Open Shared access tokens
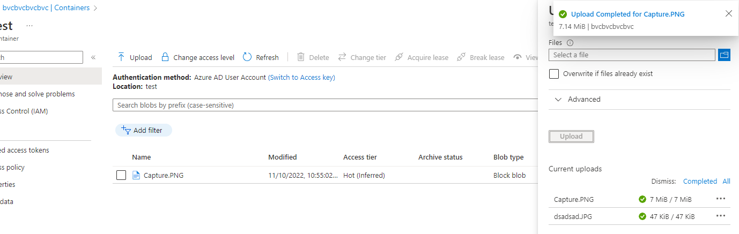Viewport: 739px width, 234px height. [25, 150]
